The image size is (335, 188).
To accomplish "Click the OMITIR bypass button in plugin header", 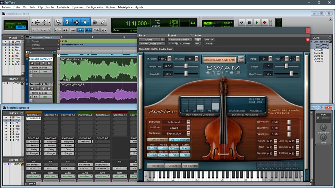I will tap(209, 40).
